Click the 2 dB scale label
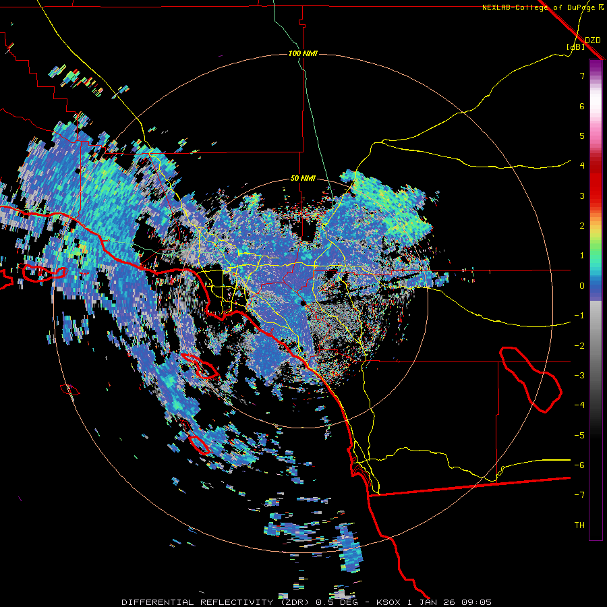This screenshot has width=607, height=607. coord(582,226)
